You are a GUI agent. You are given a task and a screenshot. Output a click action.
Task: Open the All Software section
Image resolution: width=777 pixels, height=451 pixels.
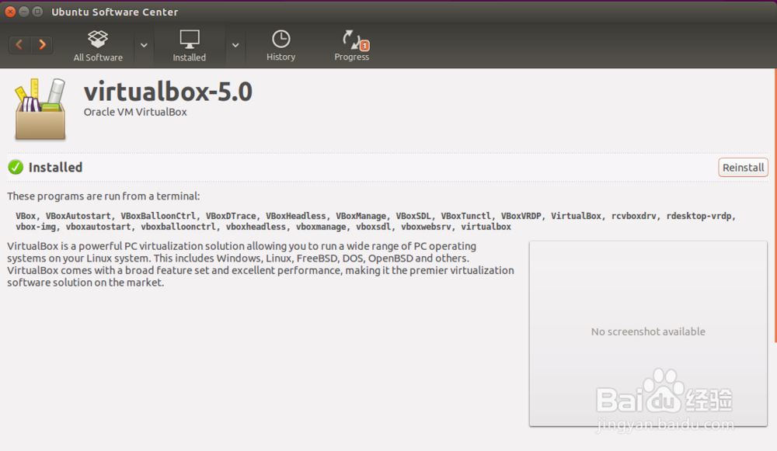tap(98, 45)
